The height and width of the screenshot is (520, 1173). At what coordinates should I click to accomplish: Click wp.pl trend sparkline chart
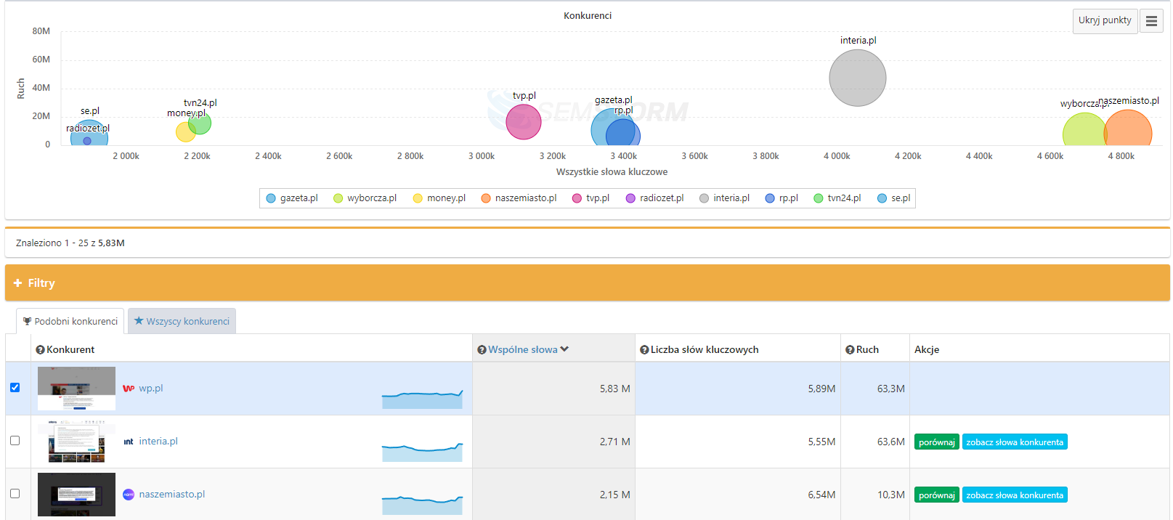(x=423, y=399)
